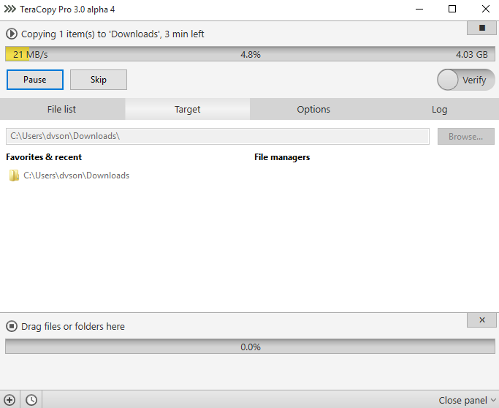499x408 pixels.
Task: Click the 21 MB/s speed readout
Action: 31,54
